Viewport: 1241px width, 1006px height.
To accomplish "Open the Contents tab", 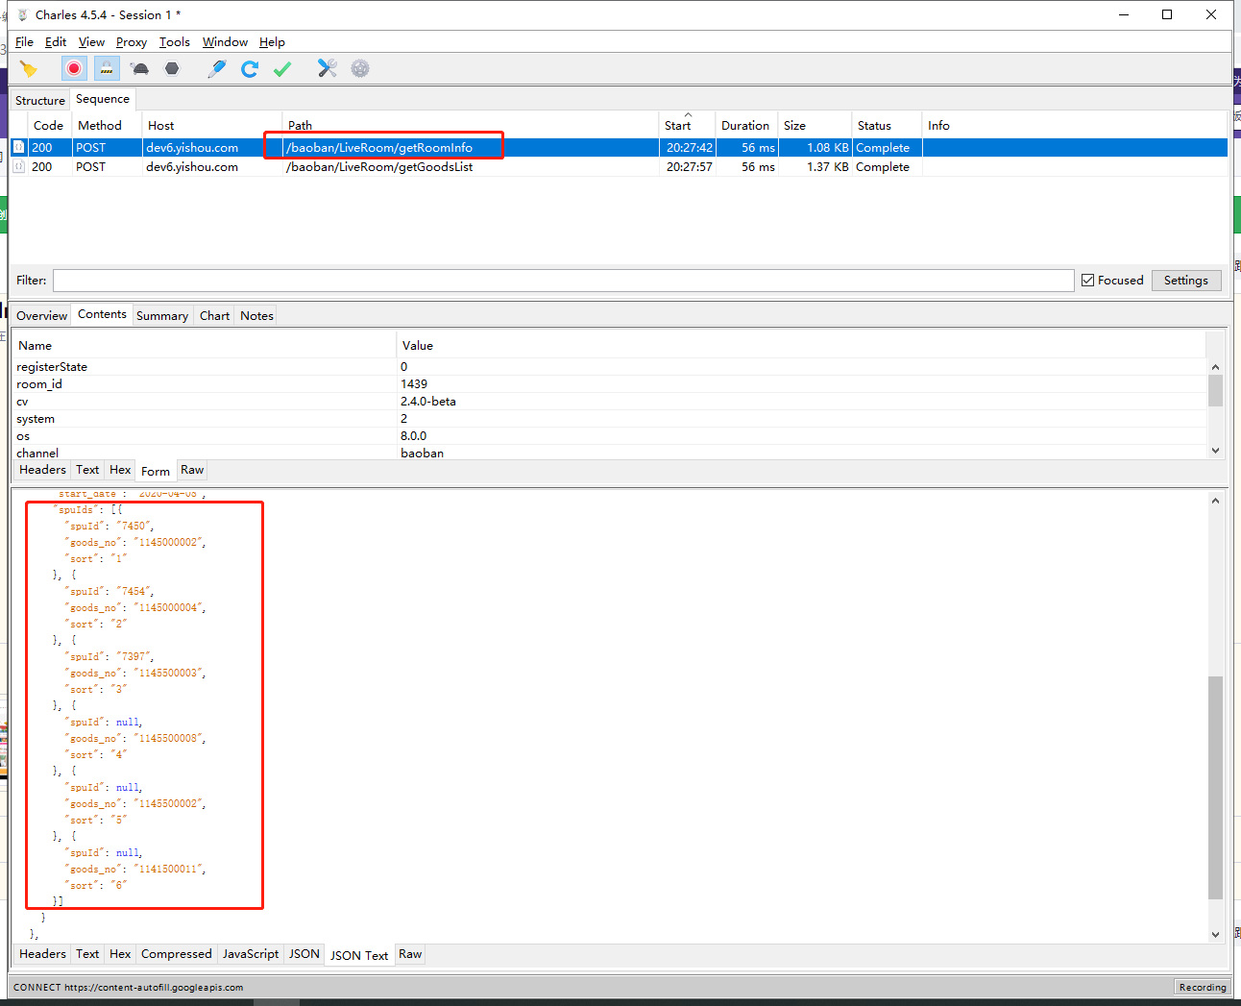I will (x=102, y=314).
